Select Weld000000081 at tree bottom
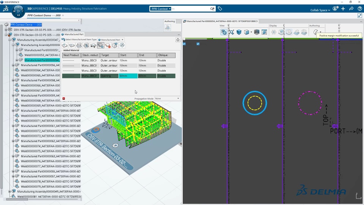This screenshot has width=364, height=205. point(49,197)
